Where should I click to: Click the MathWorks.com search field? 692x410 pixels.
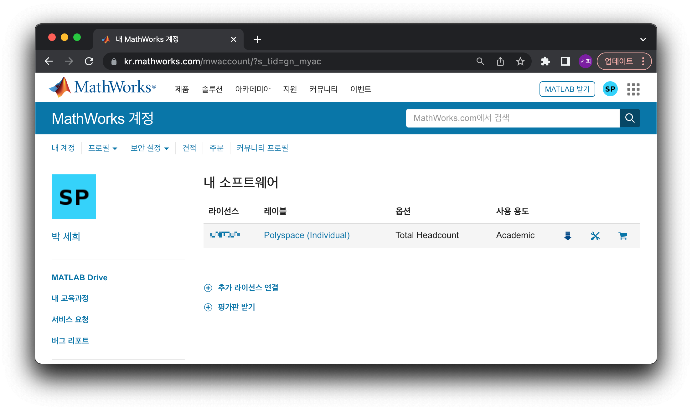pyautogui.click(x=513, y=118)
